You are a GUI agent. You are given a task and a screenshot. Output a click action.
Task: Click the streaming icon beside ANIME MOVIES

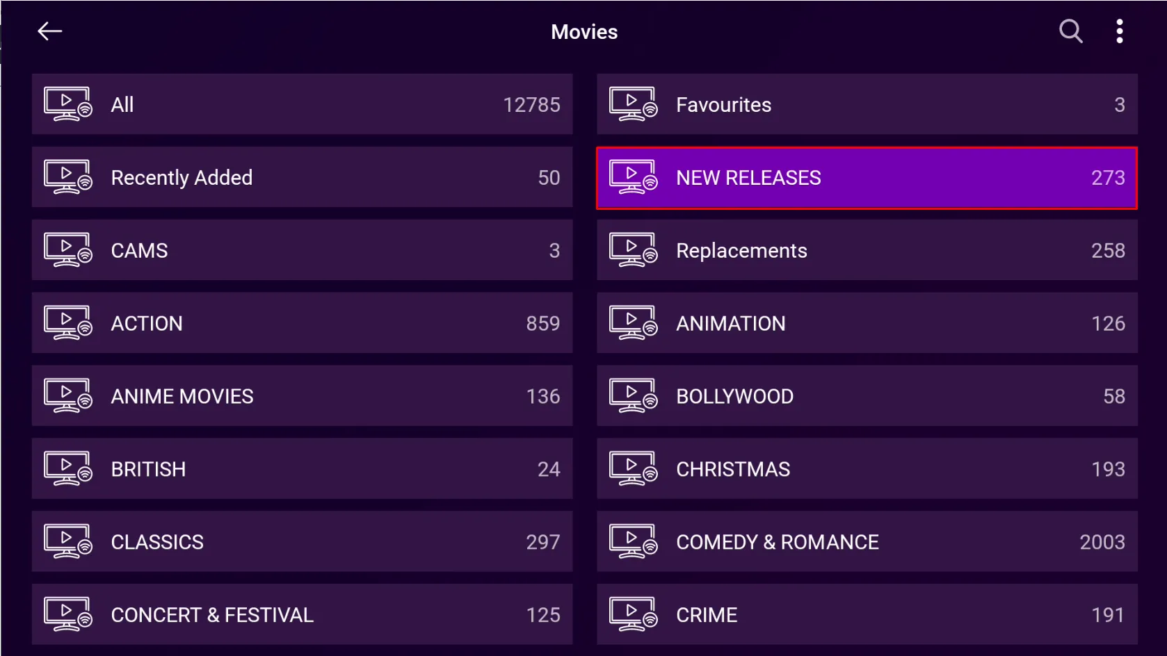68,396
